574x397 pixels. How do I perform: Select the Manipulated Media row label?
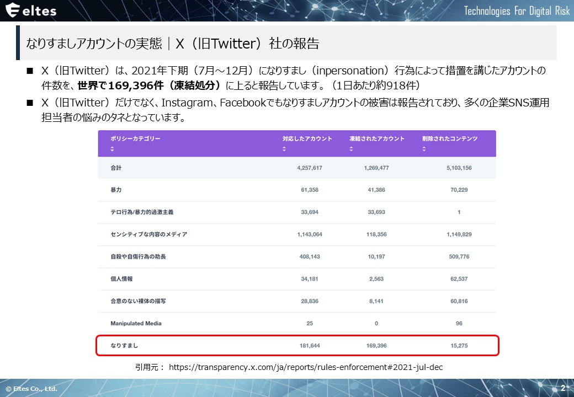click(x=136, y=323)
